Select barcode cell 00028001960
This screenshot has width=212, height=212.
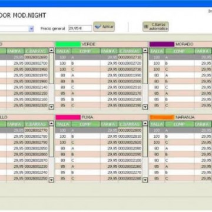point(36,69)
